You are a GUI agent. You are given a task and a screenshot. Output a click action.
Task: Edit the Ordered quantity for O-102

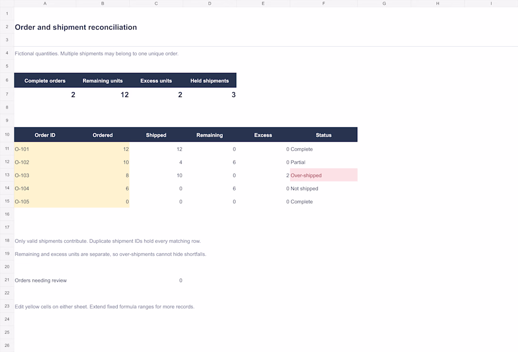103,162
